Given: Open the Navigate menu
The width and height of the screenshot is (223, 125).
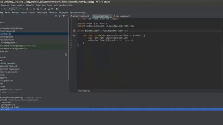Looking at the screenshot, I should 5,5.
